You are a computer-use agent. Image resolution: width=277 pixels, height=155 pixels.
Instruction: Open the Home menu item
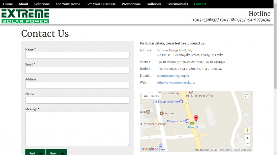(8, 4)
